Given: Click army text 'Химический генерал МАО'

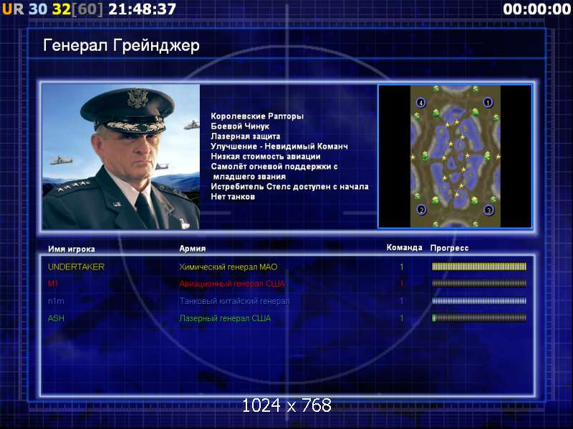Looking at the screenshot, I should (x=228, y=267).
